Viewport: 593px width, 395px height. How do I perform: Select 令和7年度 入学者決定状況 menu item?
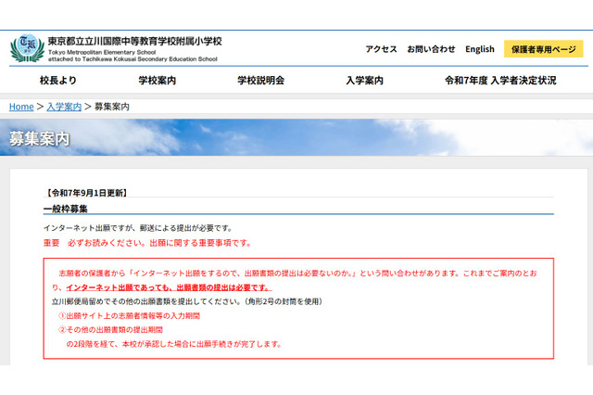500,81
